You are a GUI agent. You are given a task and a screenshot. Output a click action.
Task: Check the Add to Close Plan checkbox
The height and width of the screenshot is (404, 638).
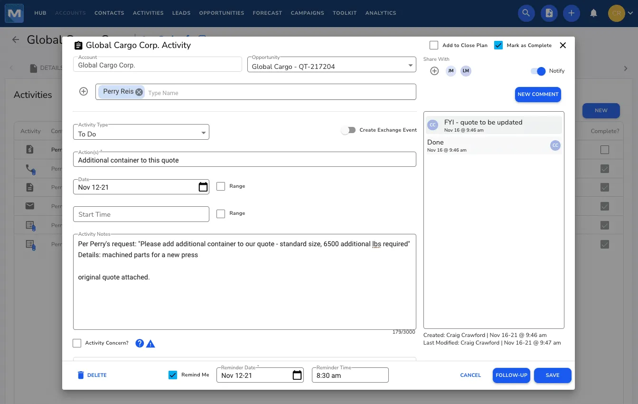[434, 45]
